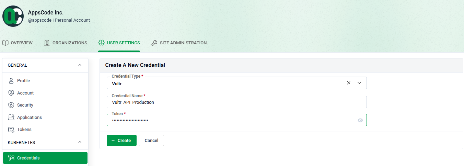Click the Cancel button
Screen dimensions: 464x166
[x=151, y=140]
